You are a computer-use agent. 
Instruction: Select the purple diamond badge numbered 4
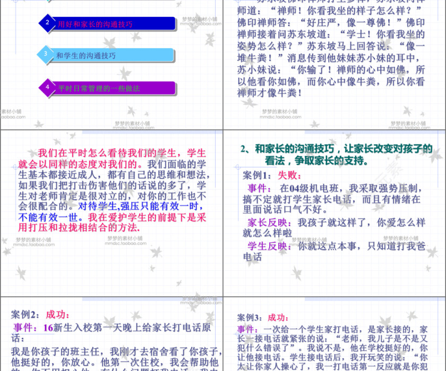[x=47, y=89]
